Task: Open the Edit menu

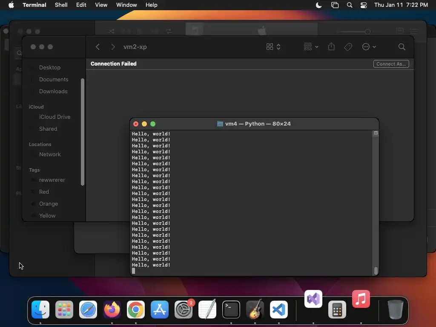Action: point(81,5)
